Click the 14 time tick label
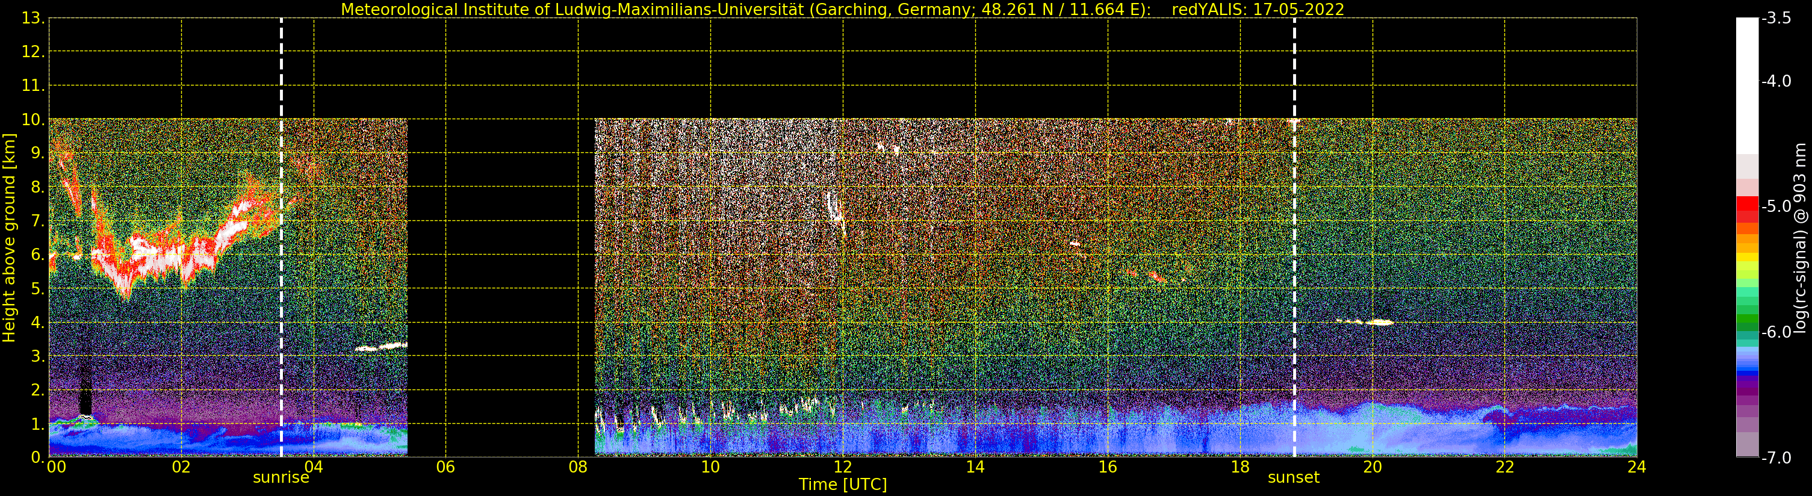 point(975,468)
